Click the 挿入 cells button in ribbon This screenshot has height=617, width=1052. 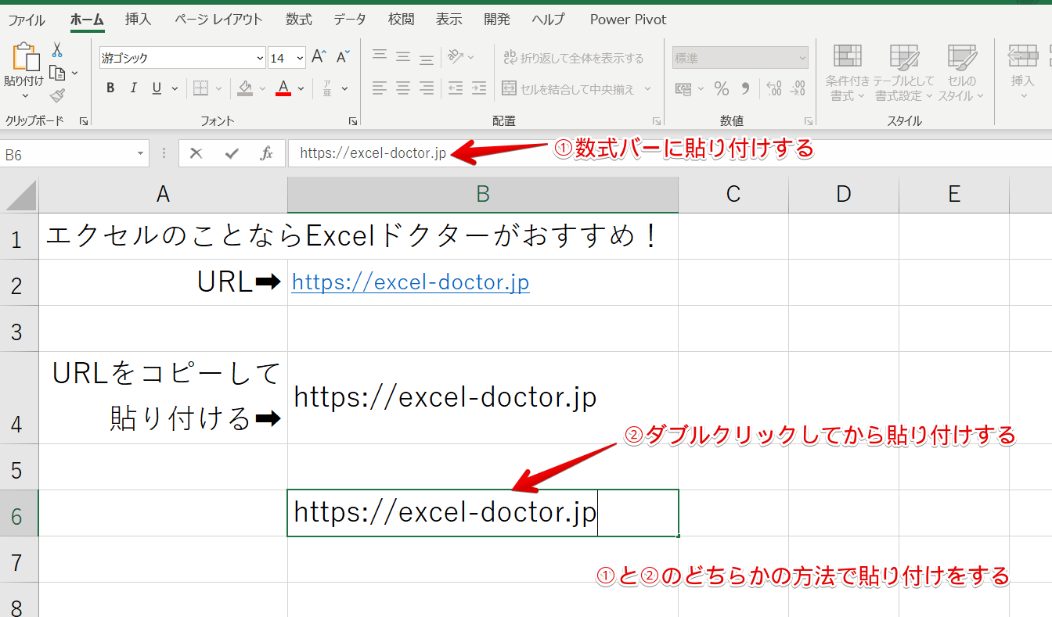(x=1022, y=73)
